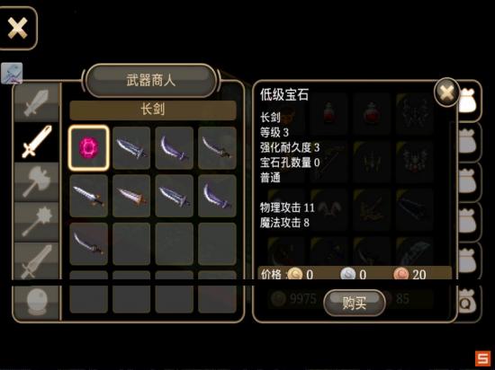Switch to the axe weapon category
This screenshot has width=495, height=370.
[x=37, y=181]
